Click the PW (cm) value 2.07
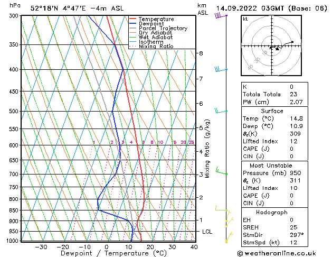332x257 pixels. click(296, 102)
